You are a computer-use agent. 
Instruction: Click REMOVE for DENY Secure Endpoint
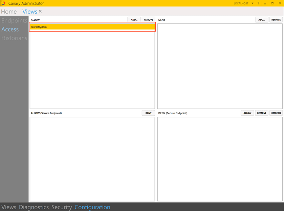[262, 113]
